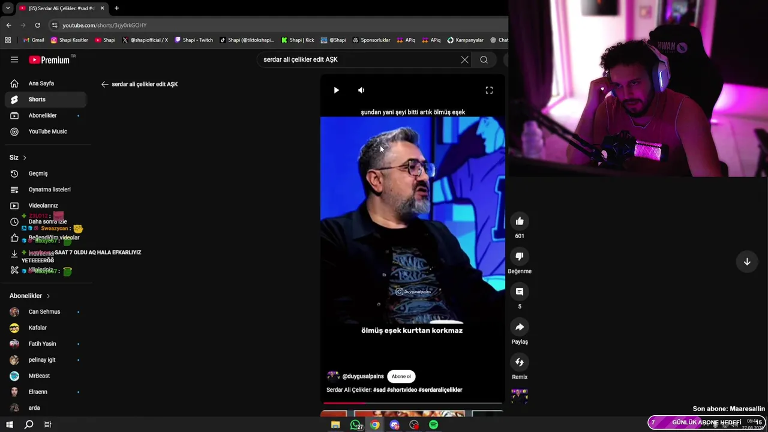Open the tab search dropdown arrow
Image resolution: width=768 pixels, height=432 pixels.
pos(8,8)
